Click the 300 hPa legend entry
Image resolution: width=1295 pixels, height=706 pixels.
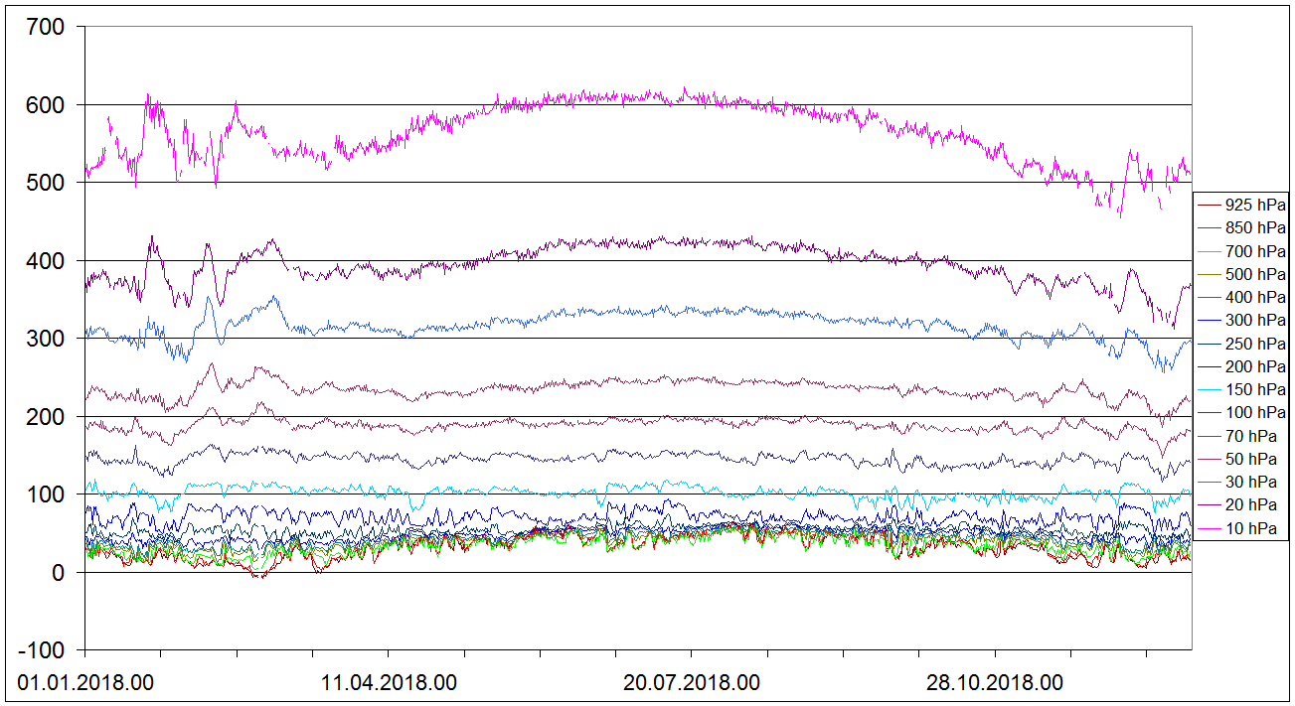[x=1254, y=321]
